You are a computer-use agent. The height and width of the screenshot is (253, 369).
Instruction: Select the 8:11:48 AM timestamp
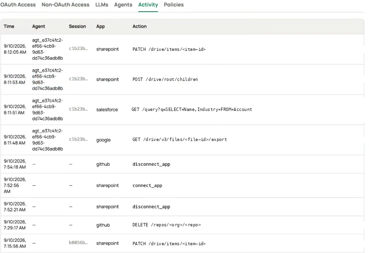click(15, 140)
